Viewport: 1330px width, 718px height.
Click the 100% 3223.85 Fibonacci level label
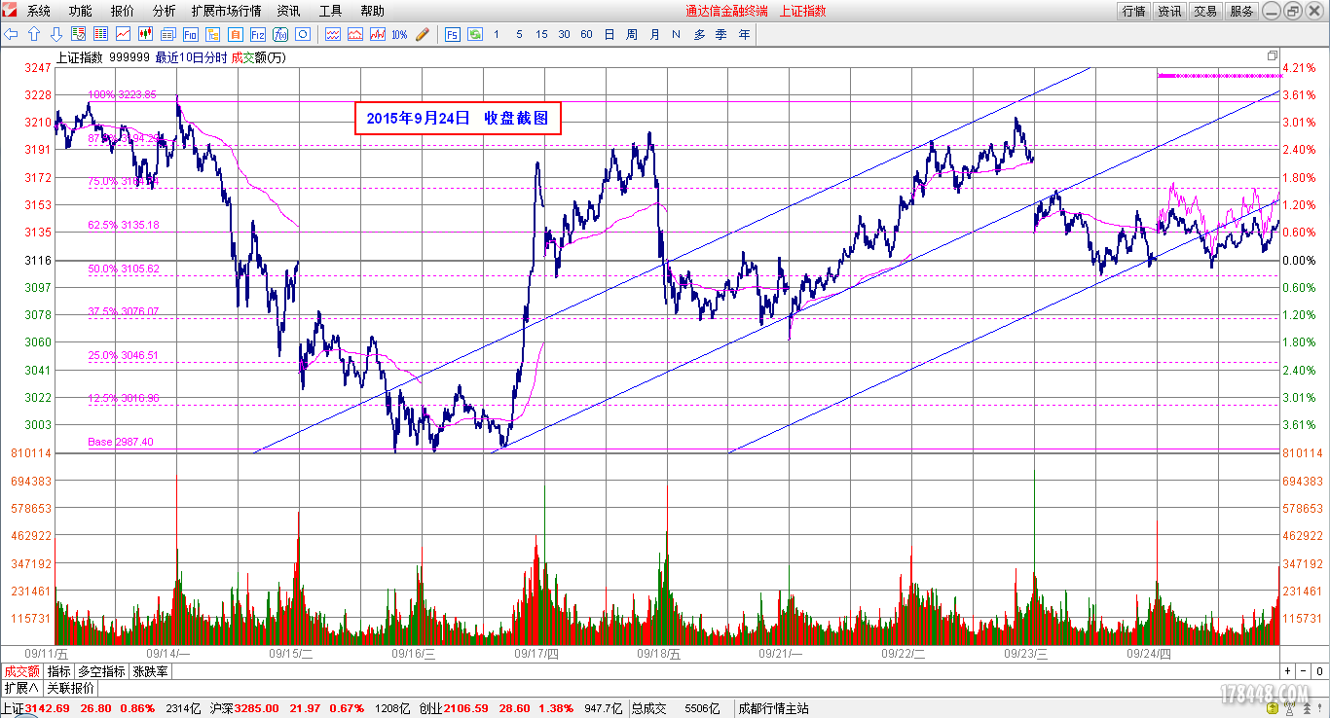(x=123, y=95)
